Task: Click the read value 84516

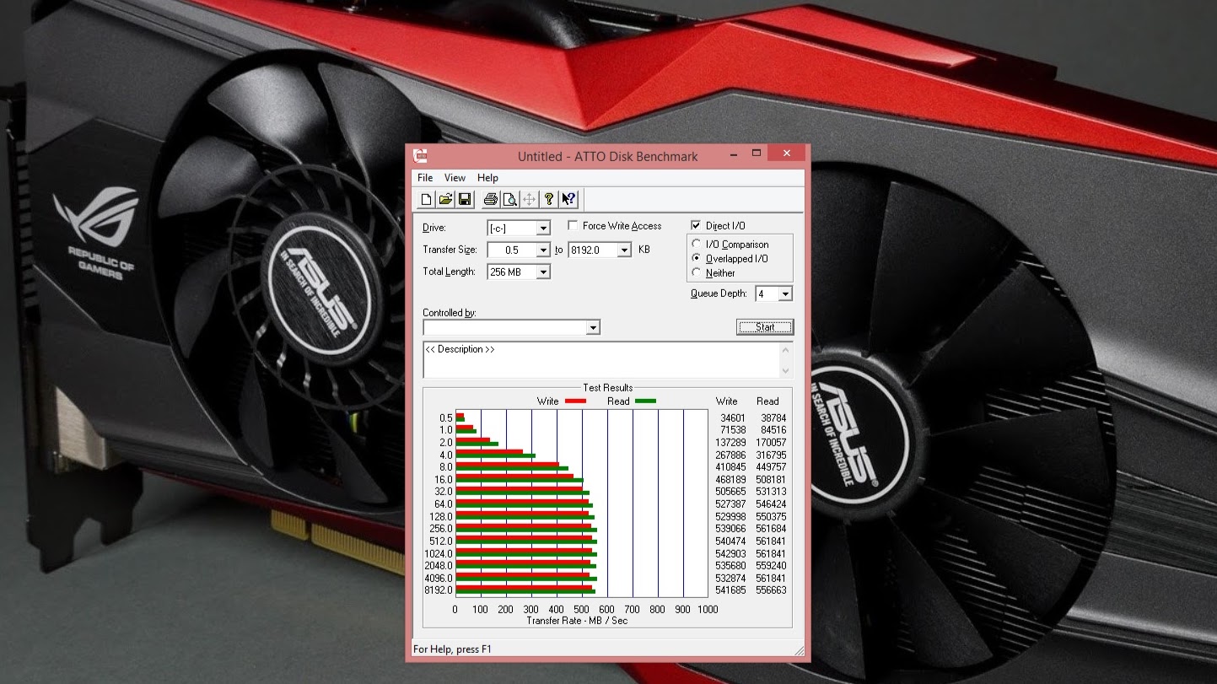Action: (x=773, y=430)
